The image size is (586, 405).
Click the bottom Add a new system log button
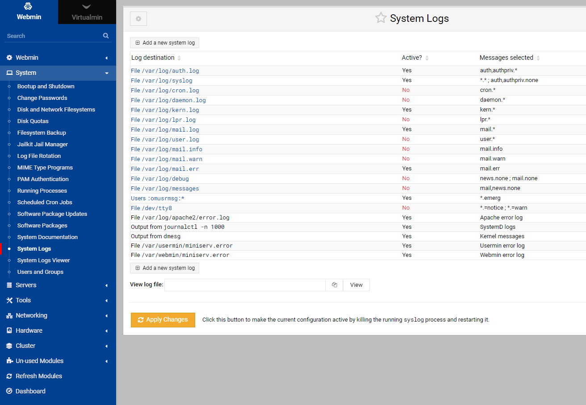(164, 268)
